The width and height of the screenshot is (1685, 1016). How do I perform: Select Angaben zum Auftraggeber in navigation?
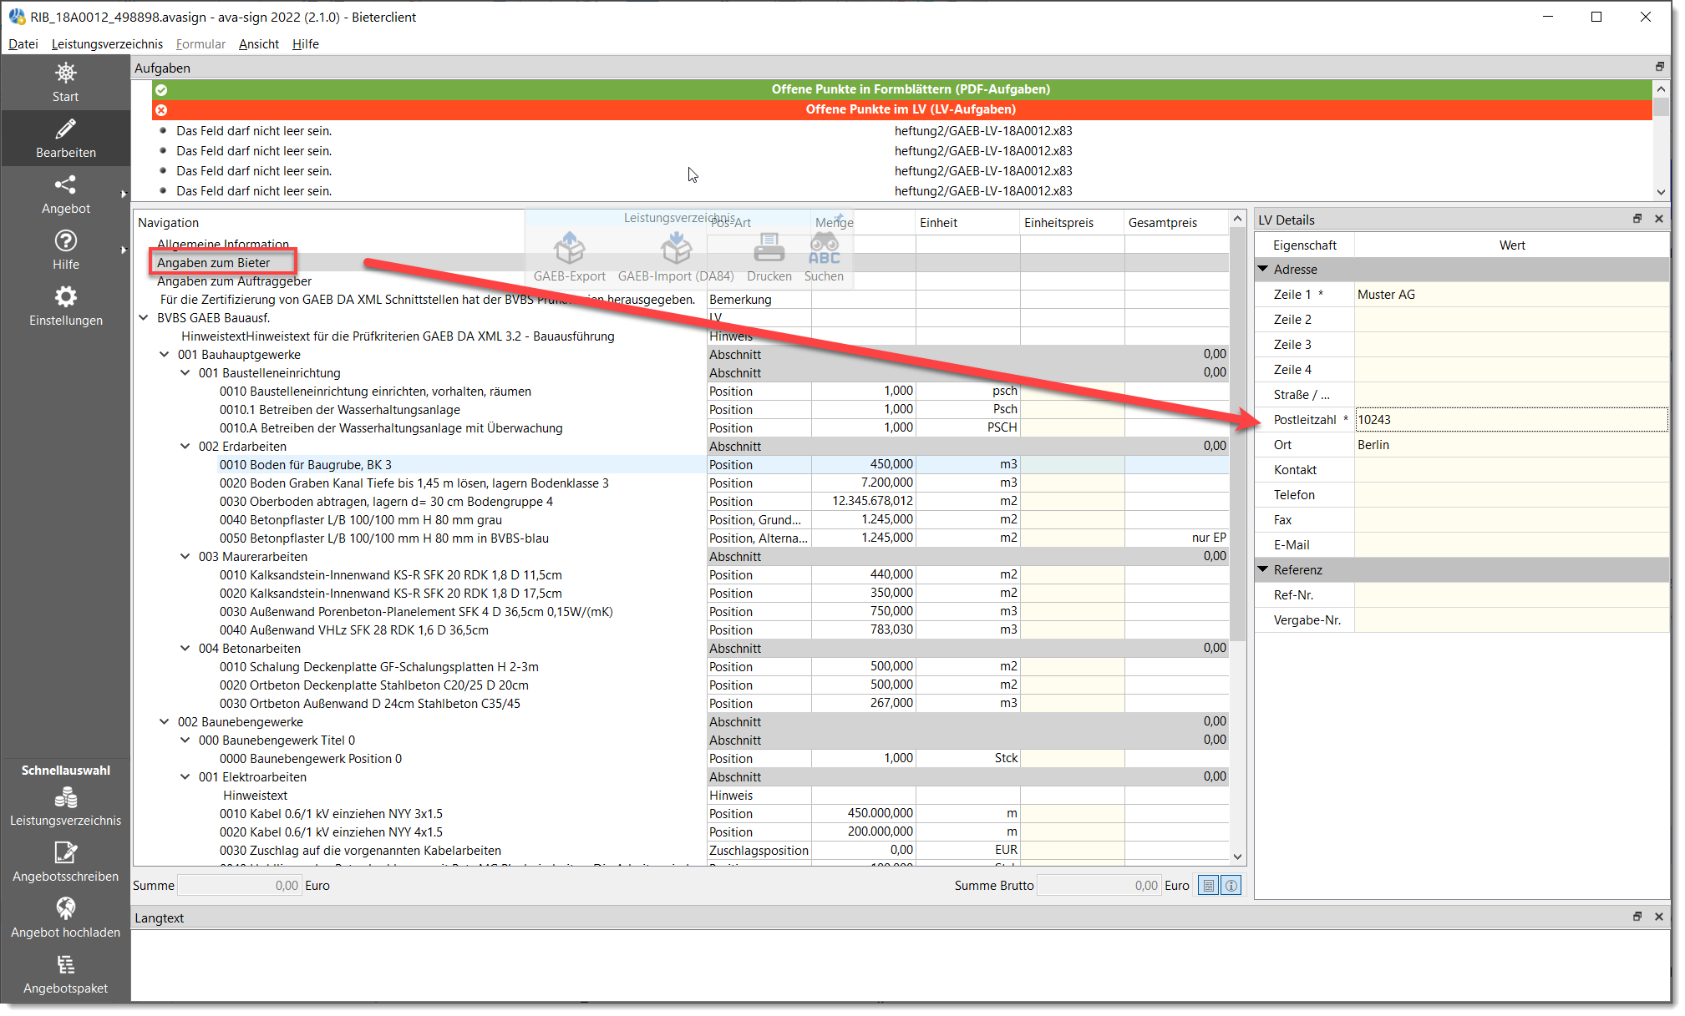[234, 281]
